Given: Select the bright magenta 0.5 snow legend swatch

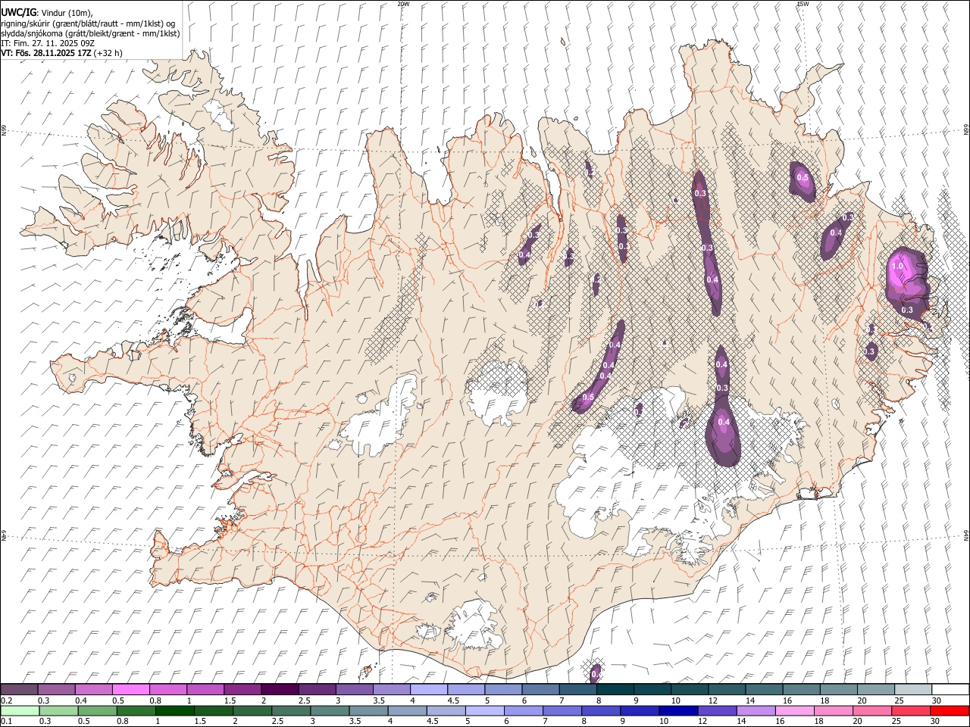Looking at the screenshot, I should click(x=131, y=689).
